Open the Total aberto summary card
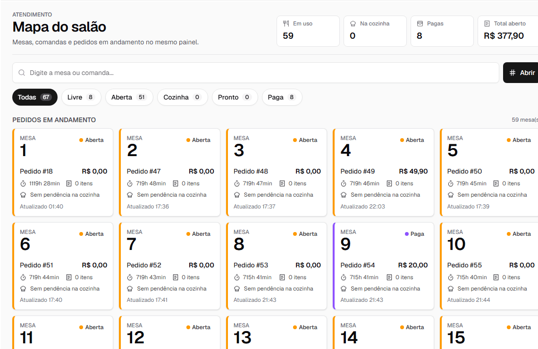This screenshot has width=538, height=349. (x=508, y=31)
